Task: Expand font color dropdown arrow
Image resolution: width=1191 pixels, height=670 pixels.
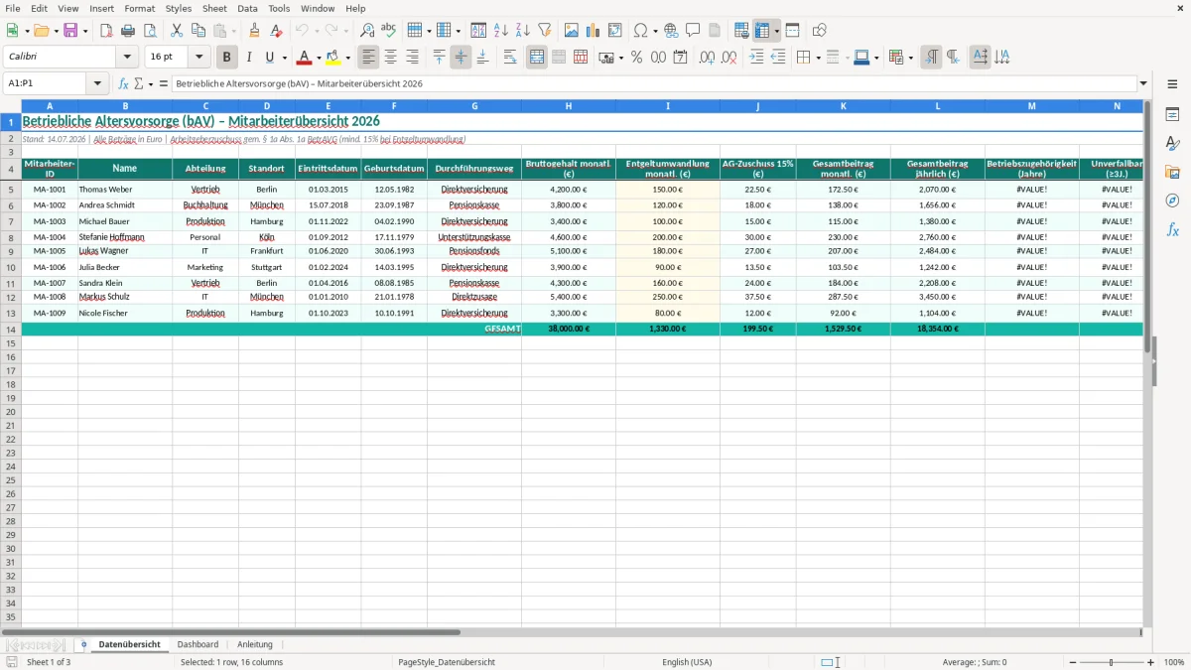Action: (x=319, y=58)
